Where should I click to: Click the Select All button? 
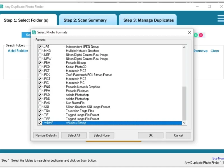tap(74, 135)
